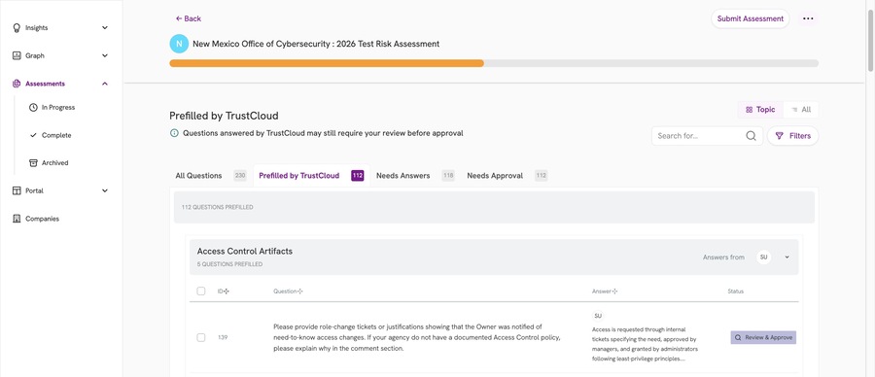Image resolution: width=875 pixels, height=377 pixels.
Task: Open the Filters button
Action: pyautogui.click(x=792, y=135)
